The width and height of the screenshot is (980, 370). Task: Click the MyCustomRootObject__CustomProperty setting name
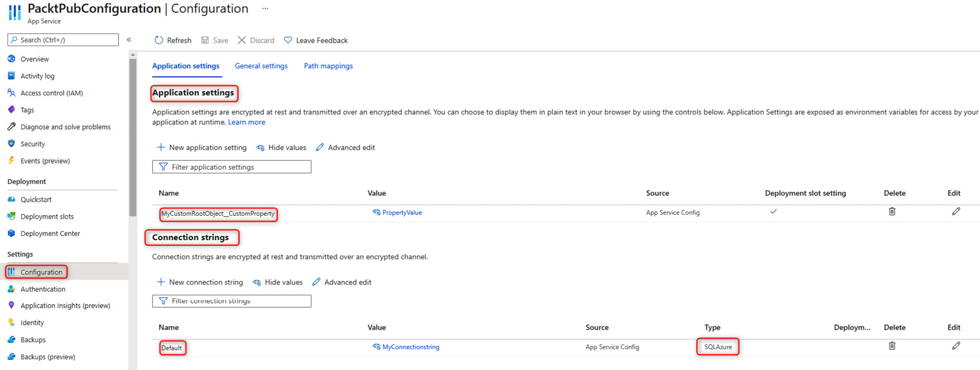[x=218, y=213]
